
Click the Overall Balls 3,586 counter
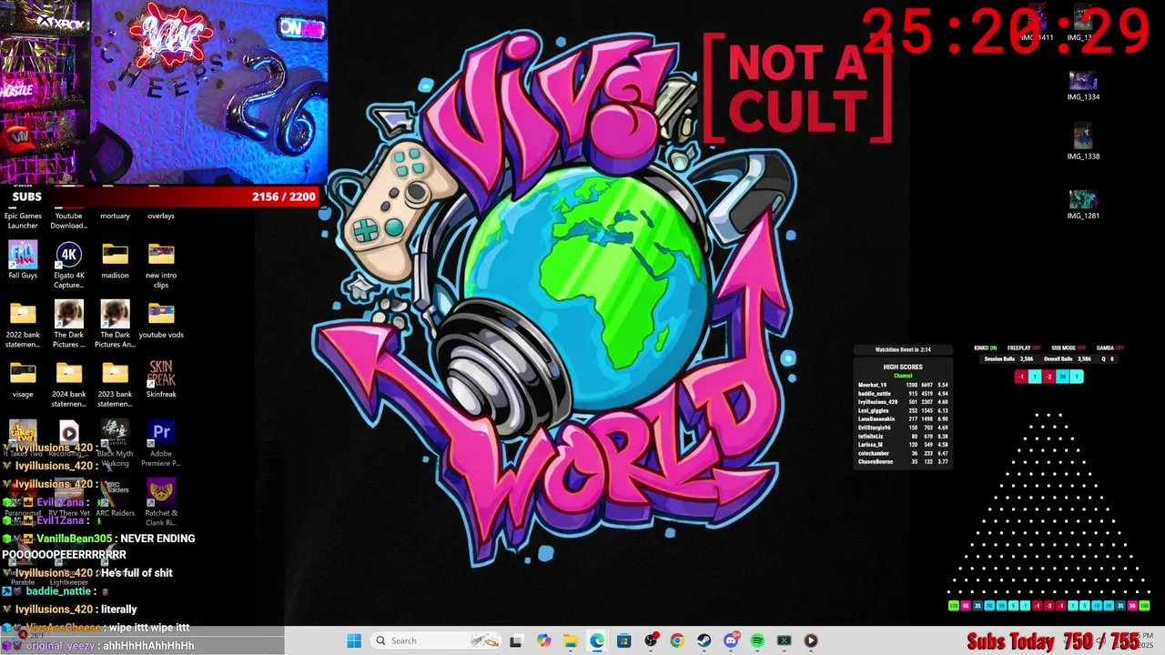pyautogui.click(x=1068, y=358)
